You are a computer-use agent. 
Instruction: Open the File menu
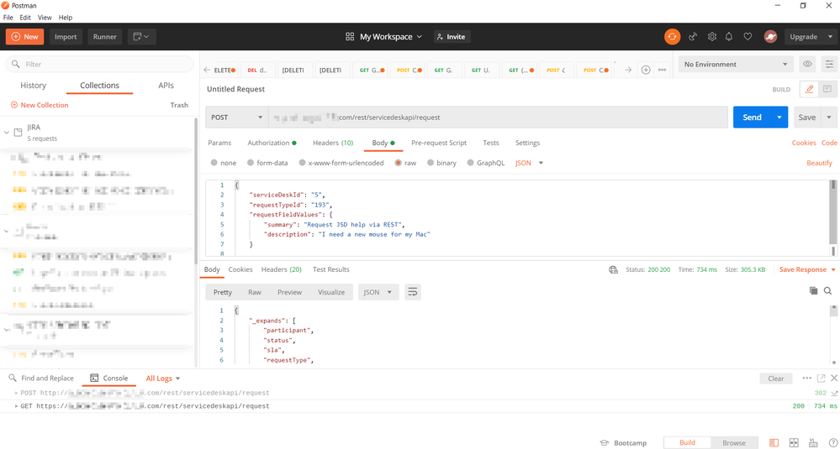tap(8, 18)
